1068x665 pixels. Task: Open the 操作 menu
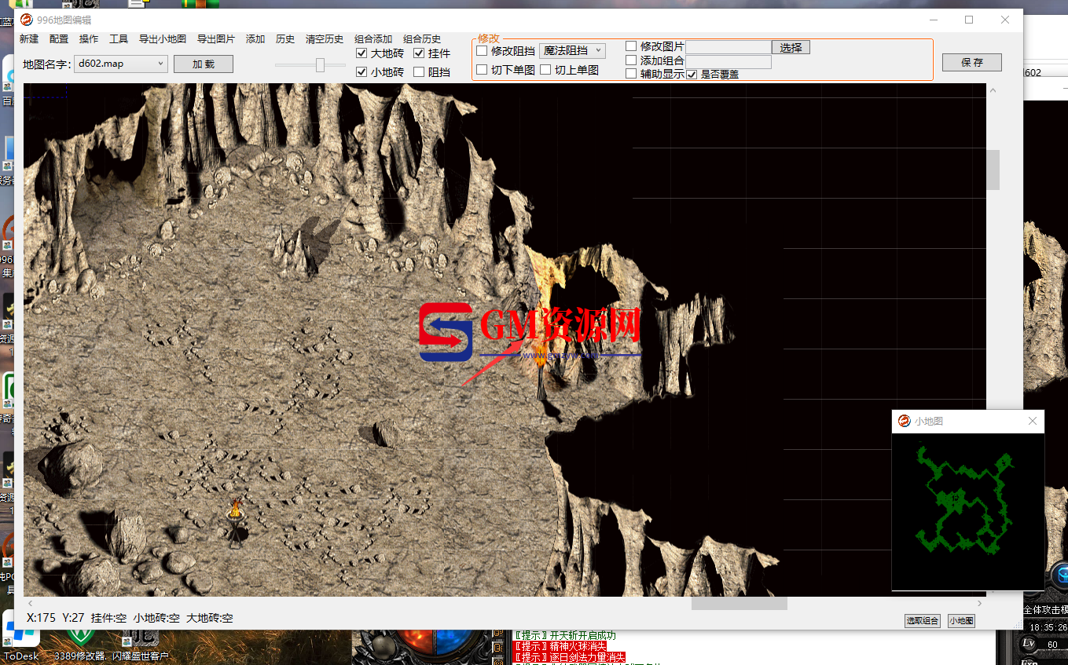pyautogui.click(x=89, y=39)
